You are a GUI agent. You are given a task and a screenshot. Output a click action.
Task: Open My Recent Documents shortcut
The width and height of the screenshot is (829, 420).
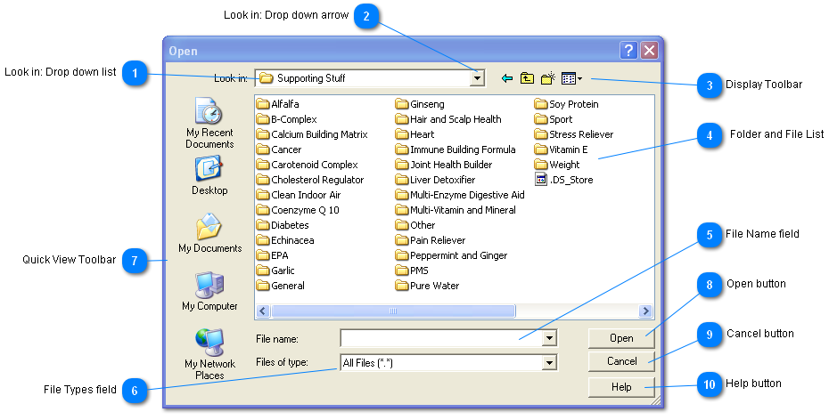click(209, 123)
